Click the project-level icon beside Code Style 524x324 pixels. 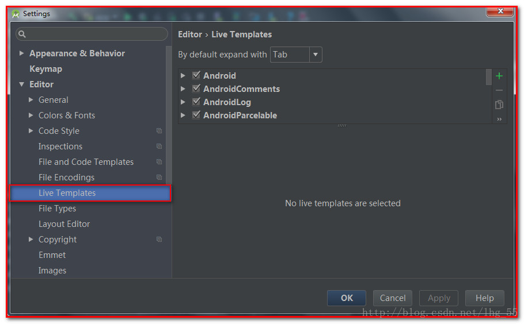160,131
